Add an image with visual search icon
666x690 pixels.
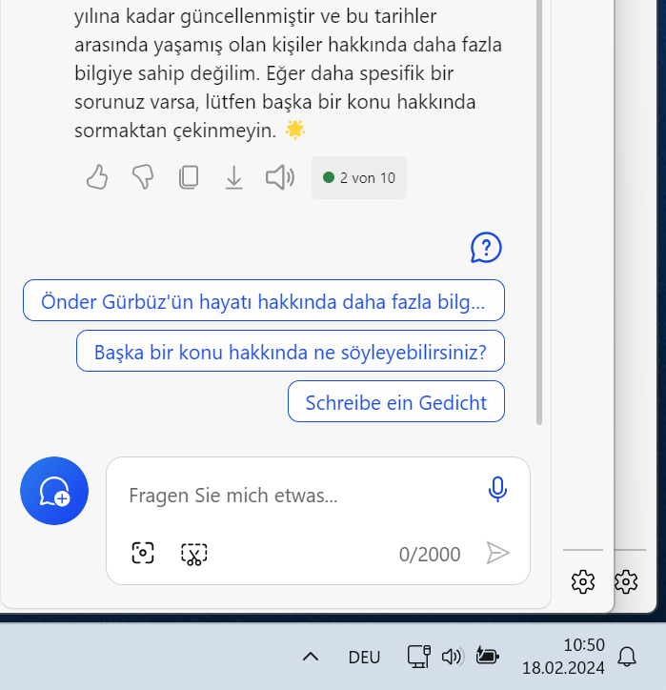tap(143, 553)
